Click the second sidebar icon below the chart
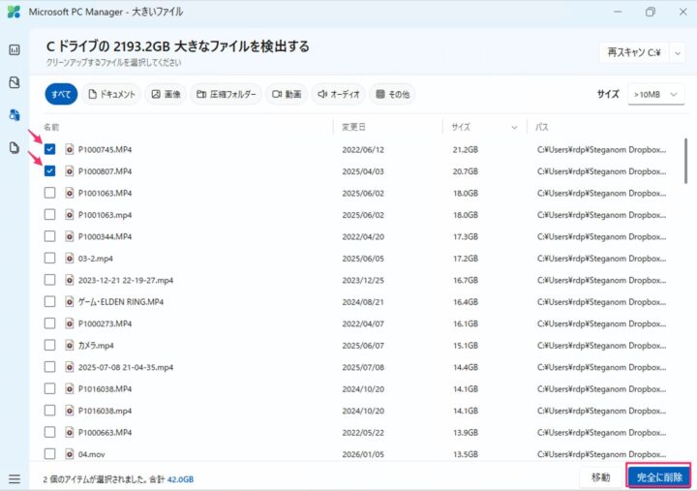 pyautogui.click(x=14, y=82)
